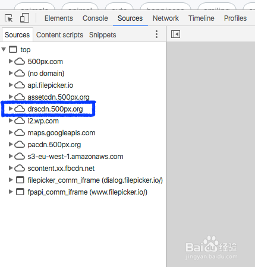Select (no domain) tree entry
The image size is (255, 267).
46,74
